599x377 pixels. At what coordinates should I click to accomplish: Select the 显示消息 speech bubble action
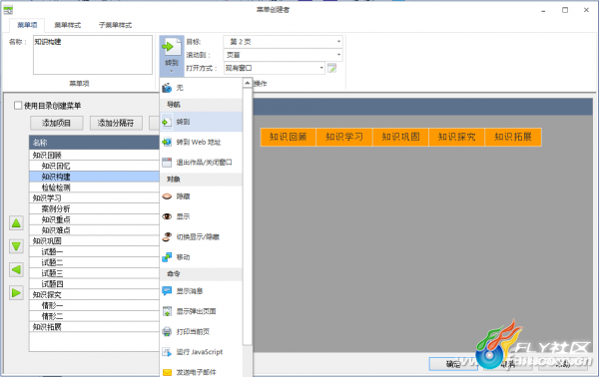(167, 291)
